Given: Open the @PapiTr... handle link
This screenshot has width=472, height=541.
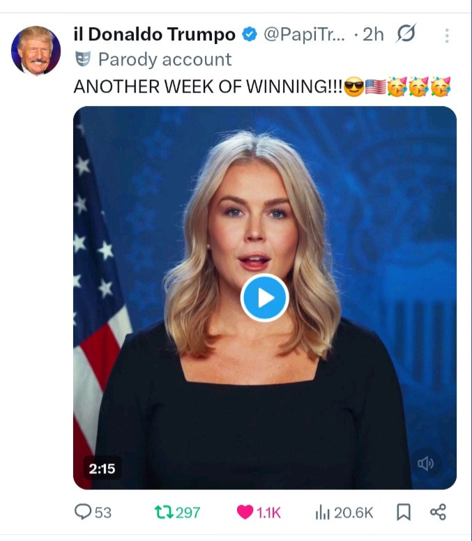Looking at the screenshot, I should (x=303, y=35).
